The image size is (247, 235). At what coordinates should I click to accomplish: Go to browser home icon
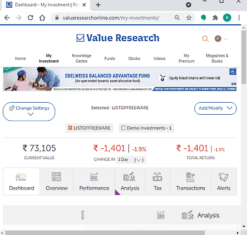point(42,18)
